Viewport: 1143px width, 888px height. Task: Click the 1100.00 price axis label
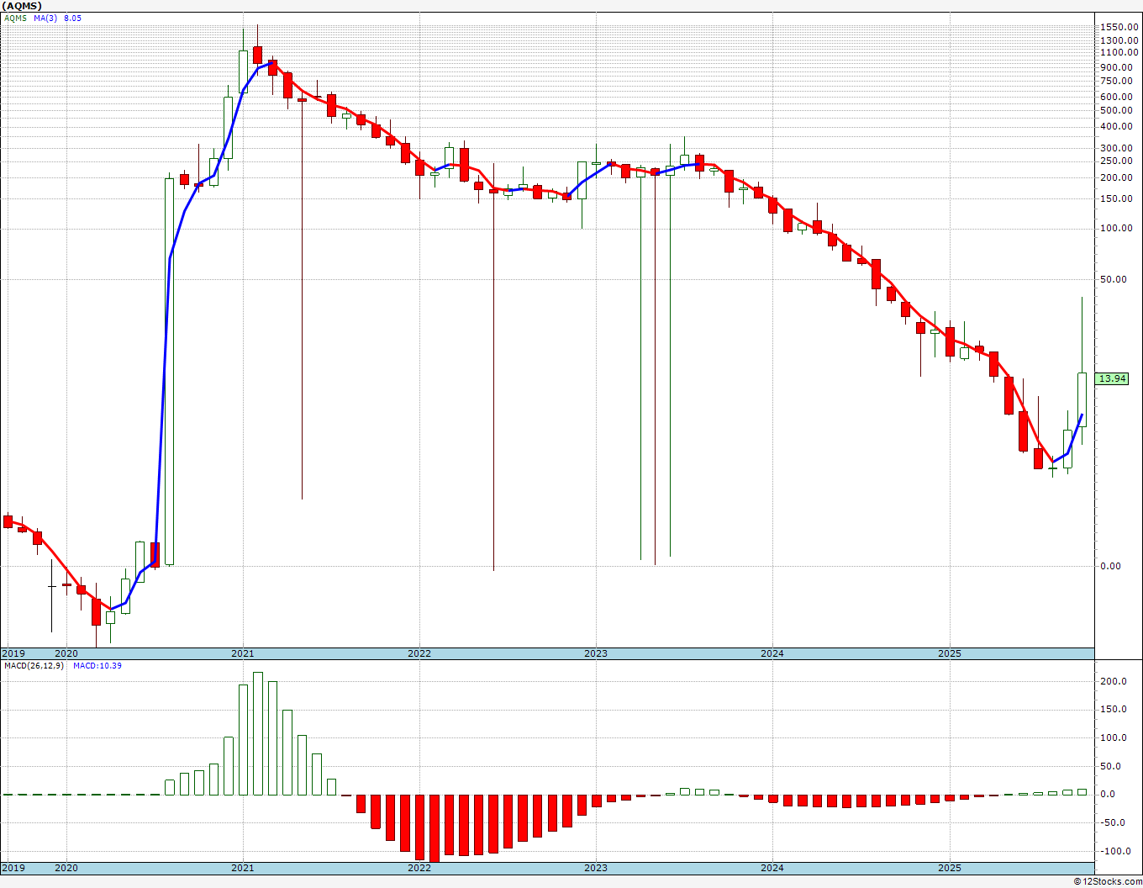pyautogui.click(x=1119, y=52)
